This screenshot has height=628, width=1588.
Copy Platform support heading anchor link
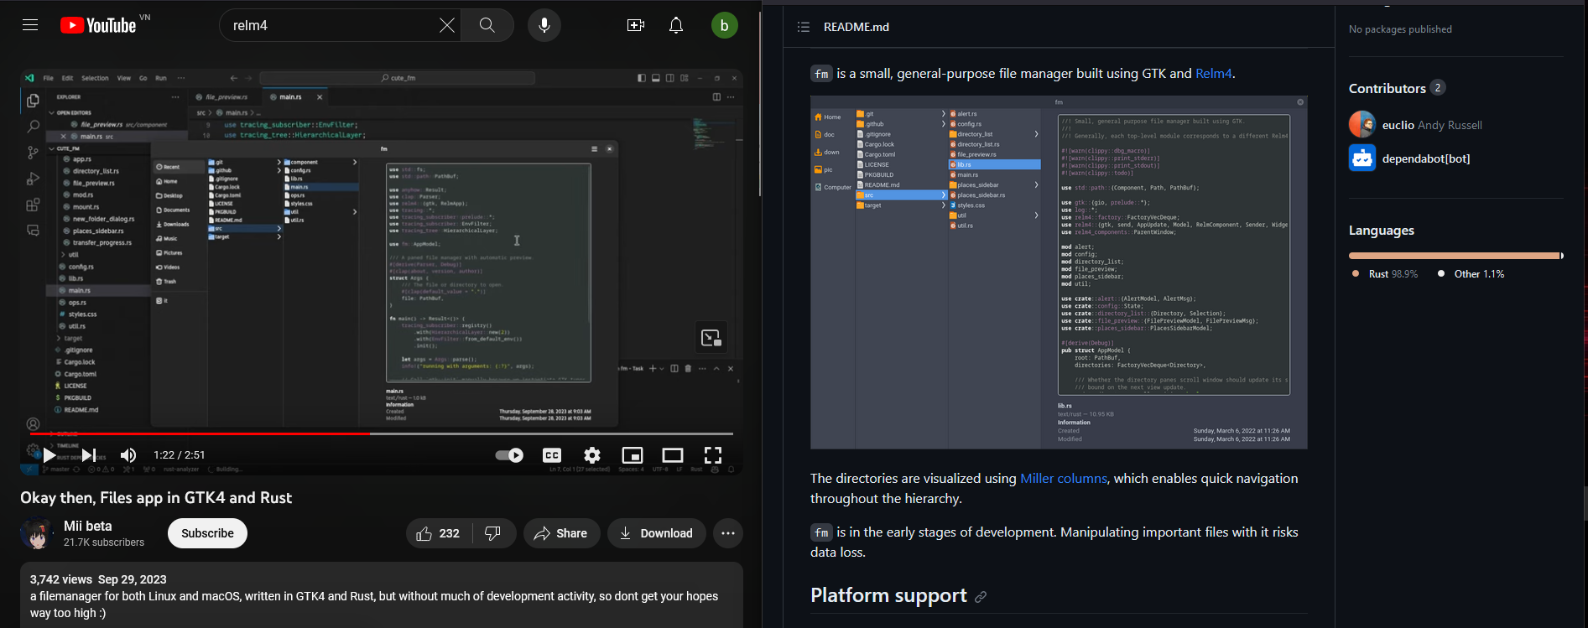(981, 596)
